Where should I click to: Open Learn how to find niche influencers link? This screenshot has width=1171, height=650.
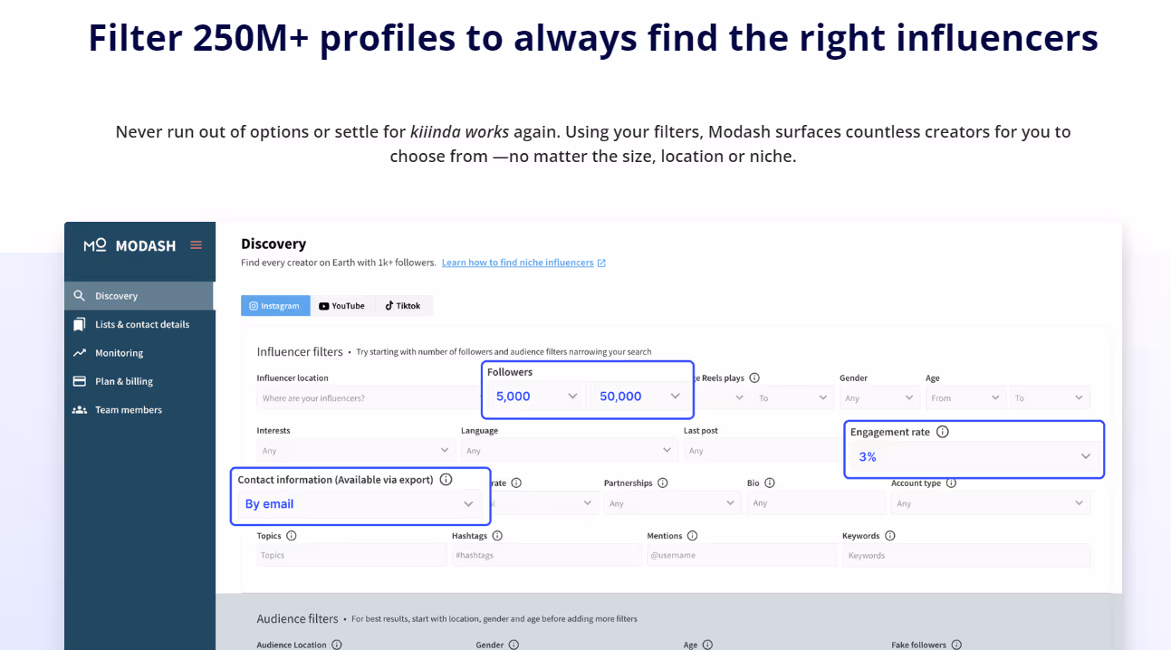[518, 263]
